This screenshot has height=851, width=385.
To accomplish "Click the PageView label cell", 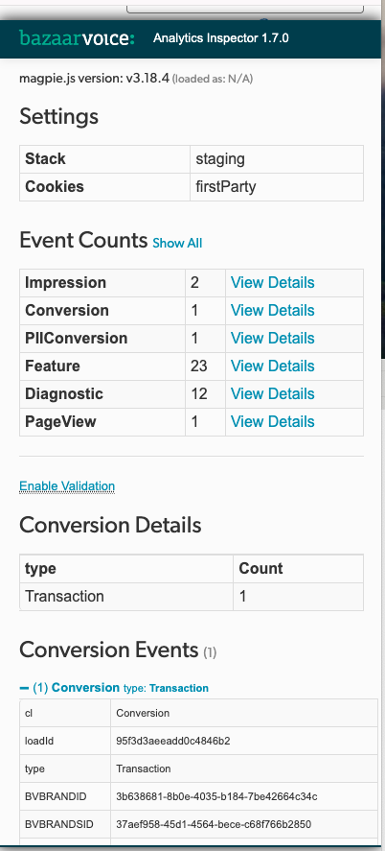I will [102, 422].
